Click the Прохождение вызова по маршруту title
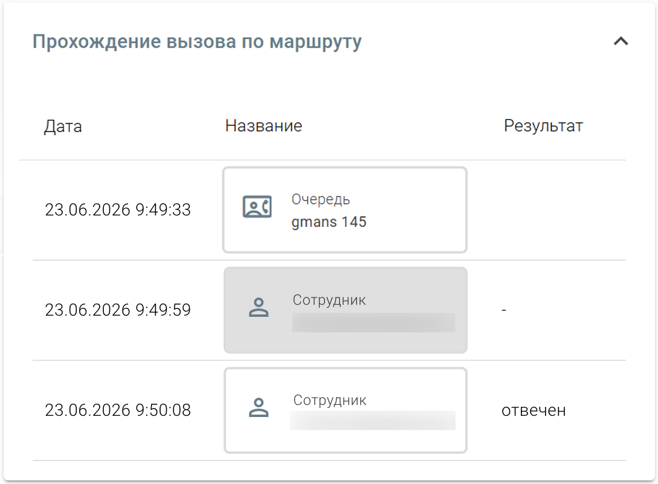Screen dimensions: 658x484 [197, 42]
